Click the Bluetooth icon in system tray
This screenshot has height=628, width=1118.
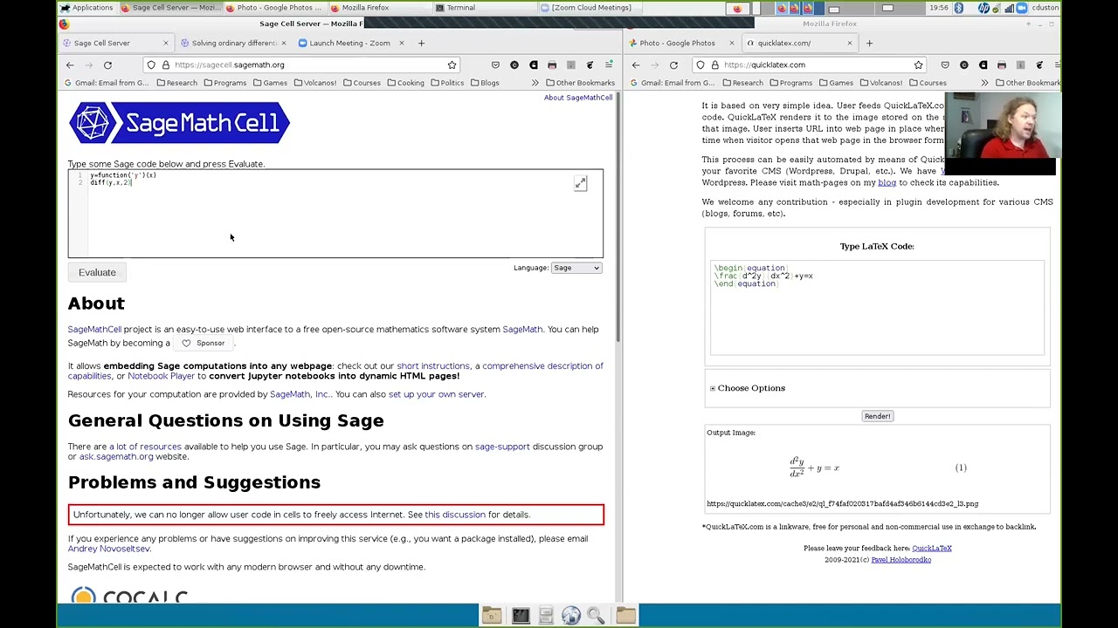(958, 8)
